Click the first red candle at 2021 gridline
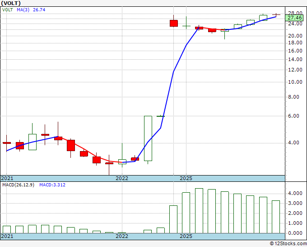Viewport: 307px width, 247px height. click(7, 143)
